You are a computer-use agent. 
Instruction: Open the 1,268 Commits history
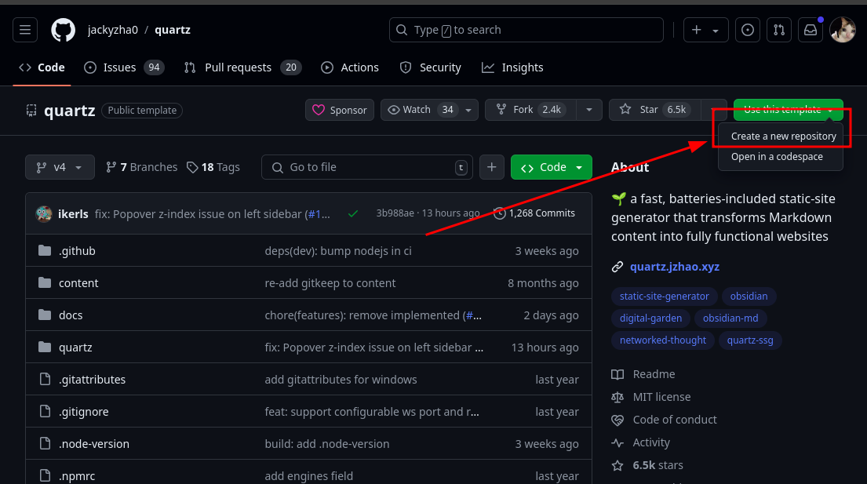[x=534, y=213]
